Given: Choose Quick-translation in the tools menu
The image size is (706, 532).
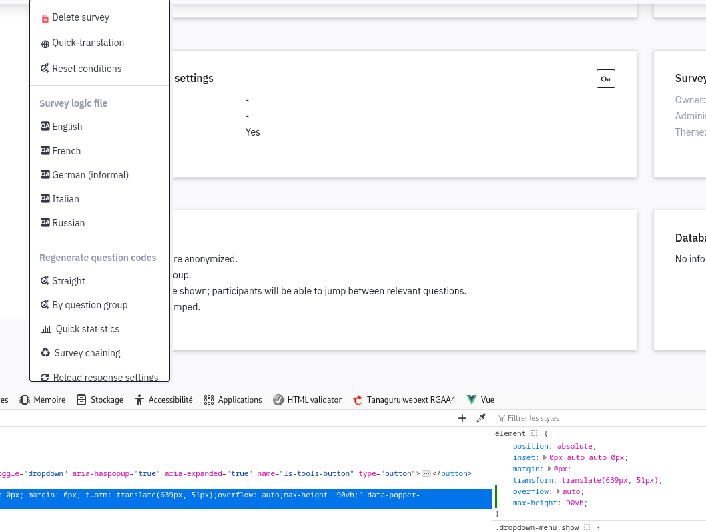Looking at the screenshot, I should tap(88, 43).
